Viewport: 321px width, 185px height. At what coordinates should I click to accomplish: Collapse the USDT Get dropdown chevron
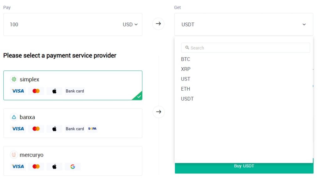click(x=304, y=24)
